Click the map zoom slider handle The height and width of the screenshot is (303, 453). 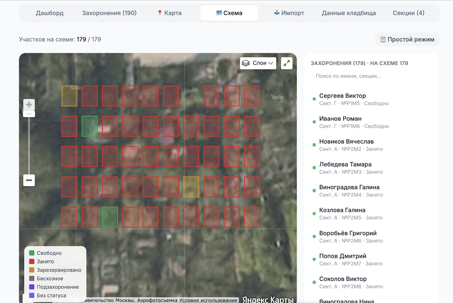click(29, 114)
